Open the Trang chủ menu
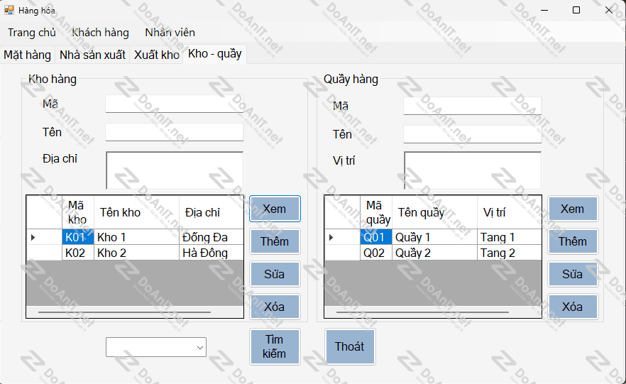 (x=31, y=33)
